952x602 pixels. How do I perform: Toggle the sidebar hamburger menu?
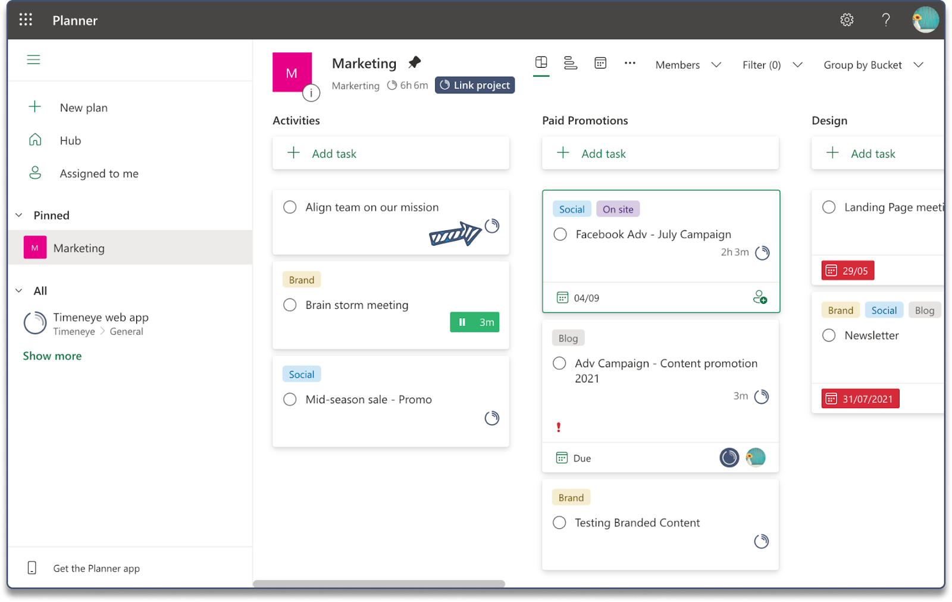[33, 59]
